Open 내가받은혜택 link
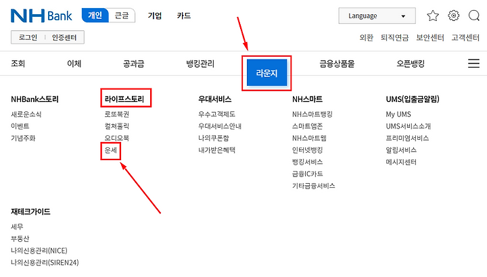The image size is (487, 277). click(x=217, y=150)
